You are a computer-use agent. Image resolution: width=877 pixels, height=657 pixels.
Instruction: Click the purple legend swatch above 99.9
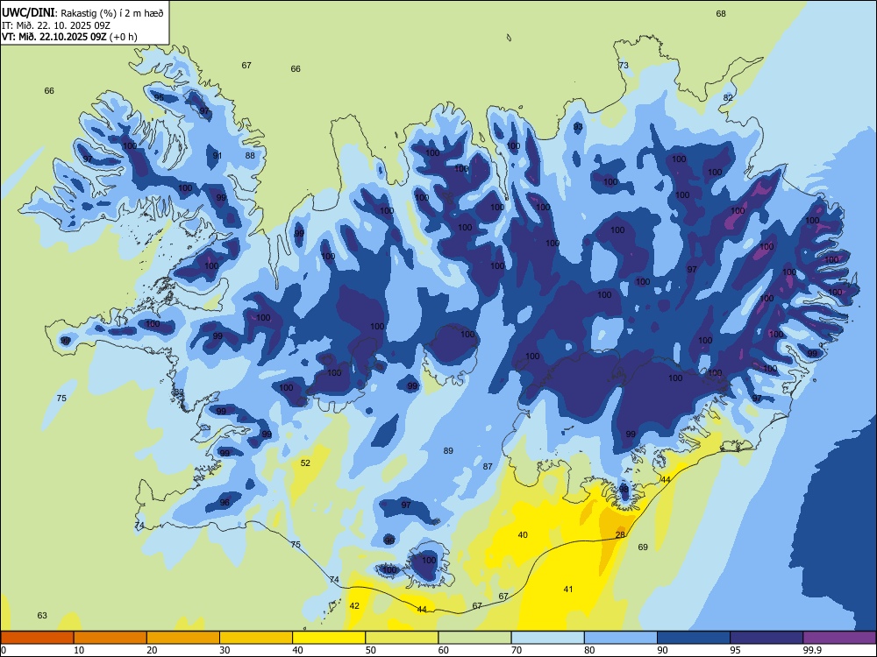click(839, 638)
